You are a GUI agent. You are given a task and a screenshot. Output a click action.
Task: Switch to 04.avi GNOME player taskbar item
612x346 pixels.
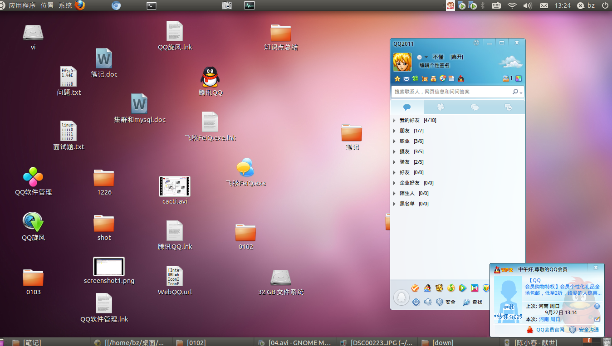(295, 342)
